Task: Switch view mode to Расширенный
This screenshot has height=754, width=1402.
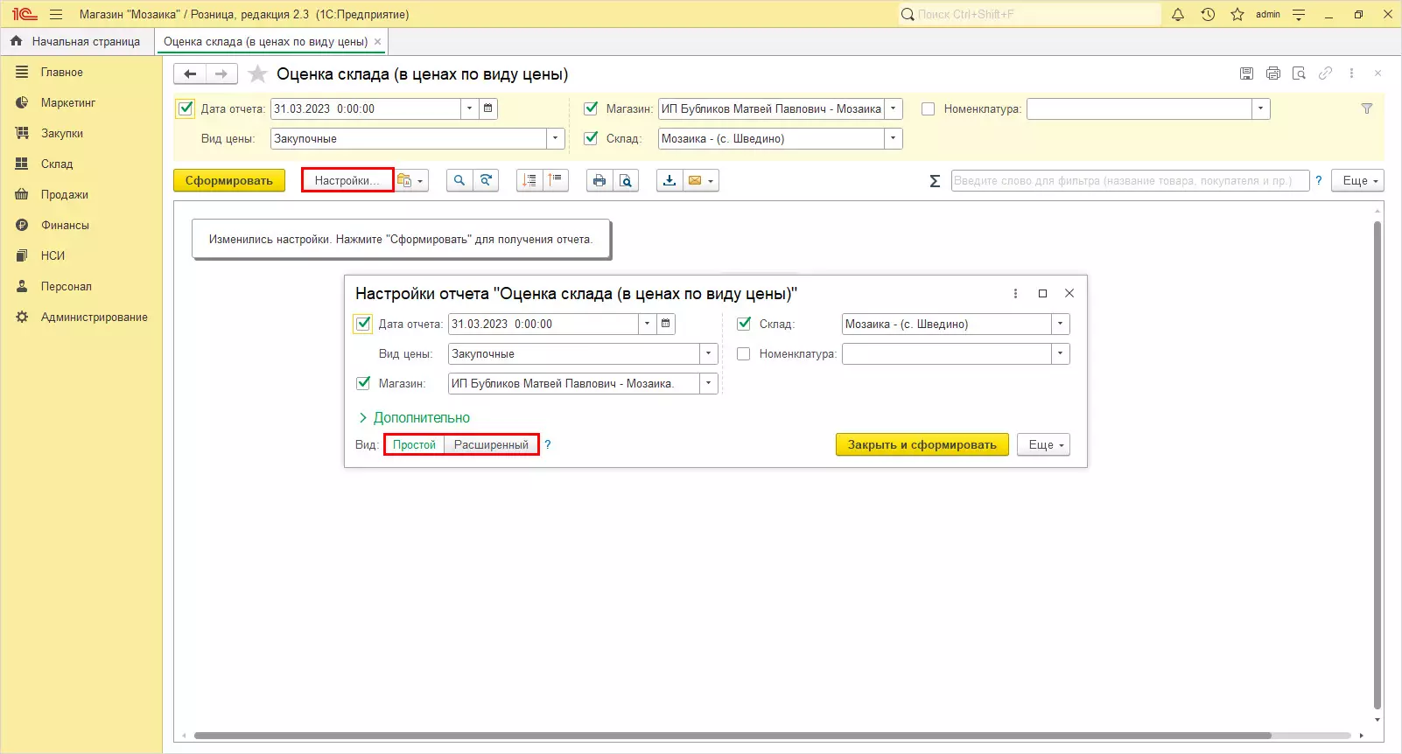Action: (491, 445)
